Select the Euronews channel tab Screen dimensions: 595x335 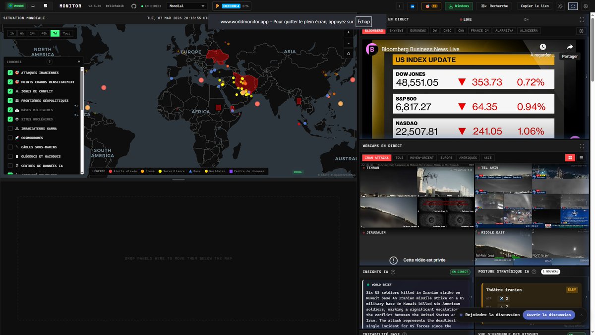tap(417, 31)
